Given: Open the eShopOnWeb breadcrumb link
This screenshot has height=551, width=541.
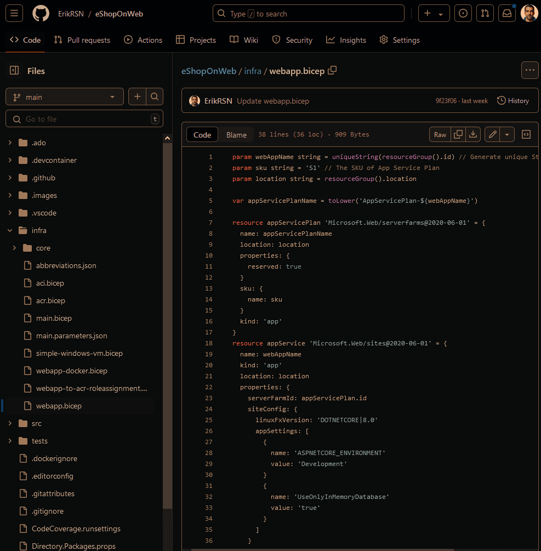Looking at the screenshot, I should (x=209, y=71).
